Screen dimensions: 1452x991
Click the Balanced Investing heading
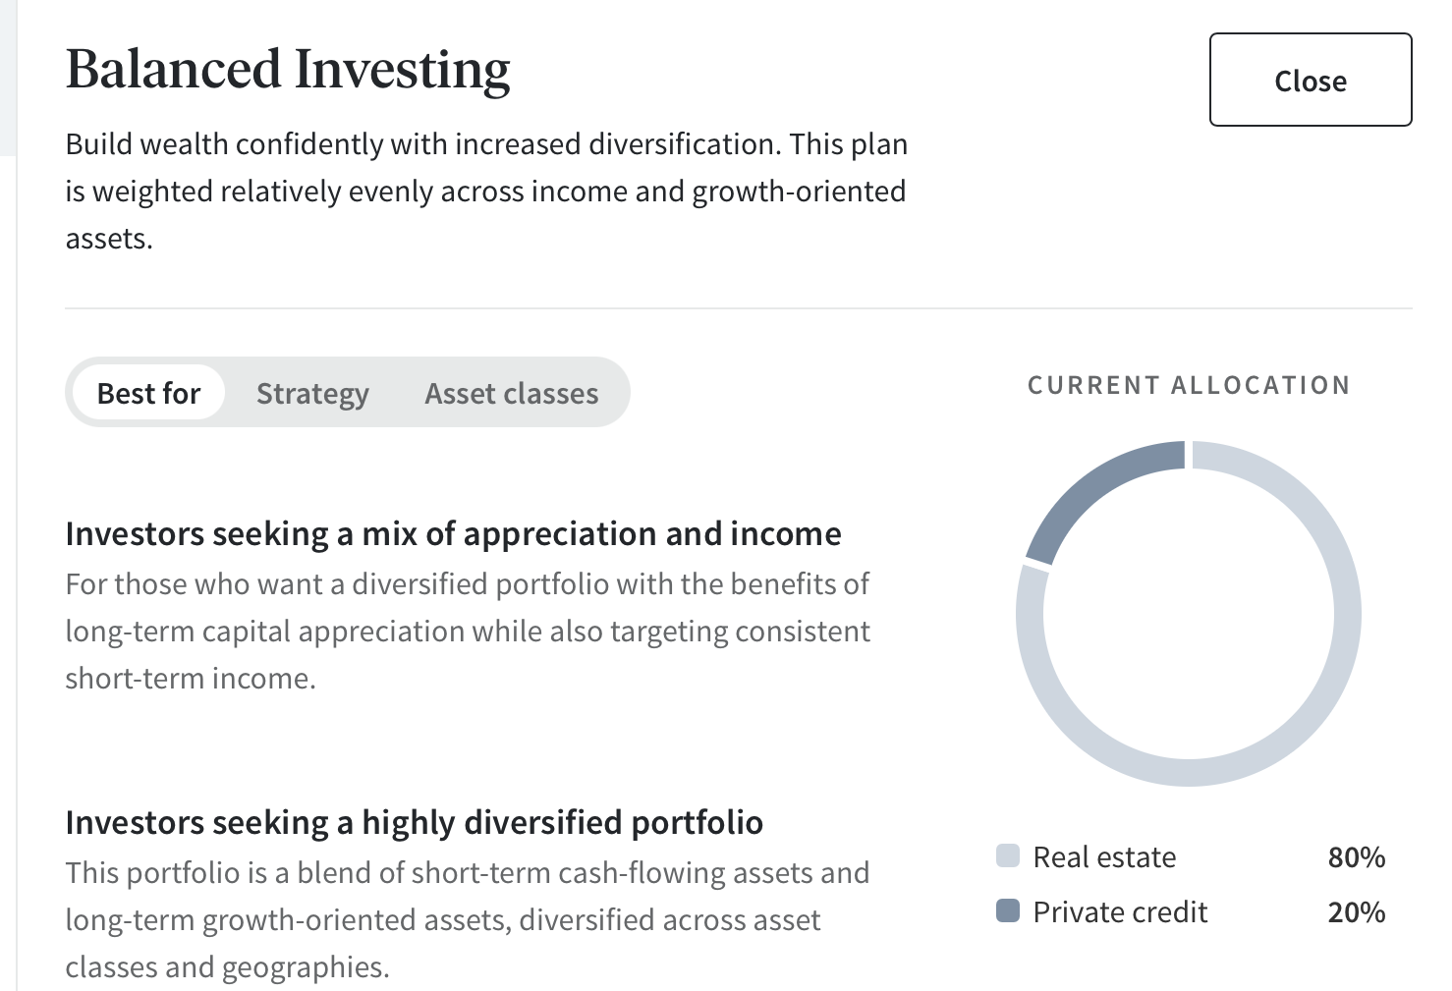tap(288, 70)
